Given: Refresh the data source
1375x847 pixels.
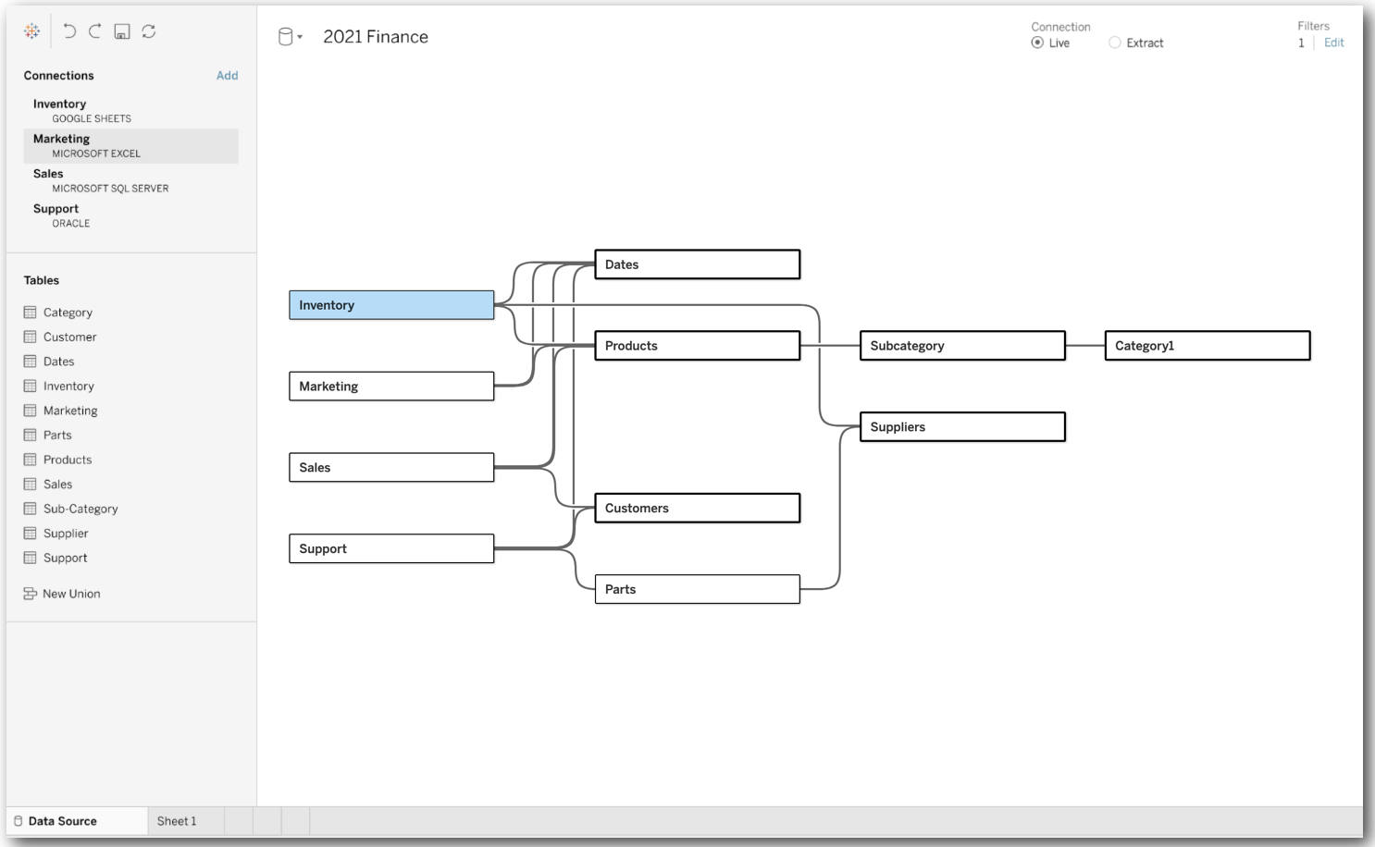Looking at the screenshot, I should [149, 31].
